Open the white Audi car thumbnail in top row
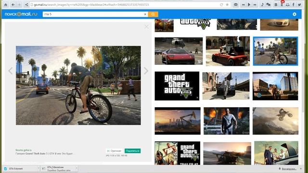Viewport: 308px width, 173px height. point(279,25)
